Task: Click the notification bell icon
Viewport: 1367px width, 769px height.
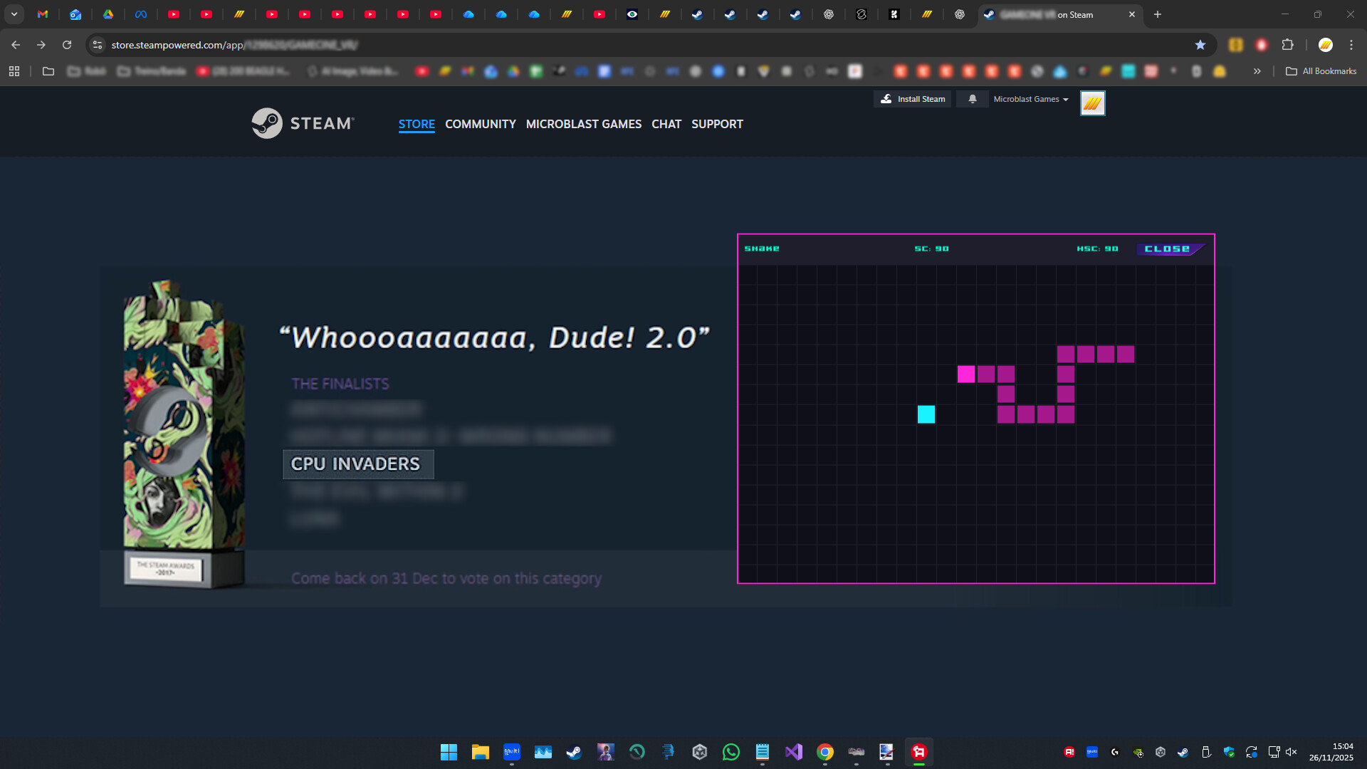Action: pos(971,99)
